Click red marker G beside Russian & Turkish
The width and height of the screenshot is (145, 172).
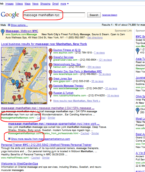[50, 94]
